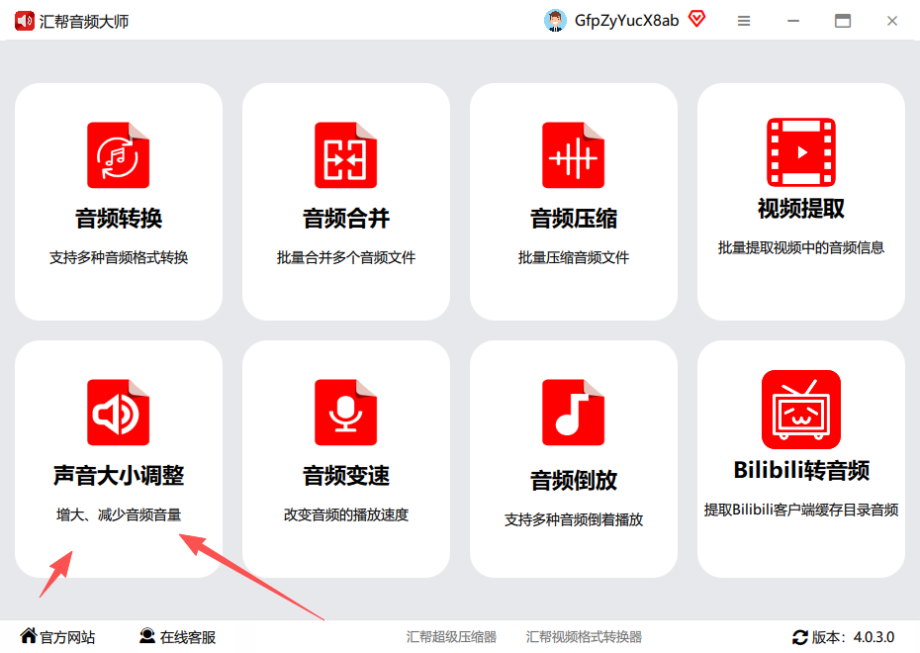
Task: Contact 在线客服 online support
Action: pos(178,636)
